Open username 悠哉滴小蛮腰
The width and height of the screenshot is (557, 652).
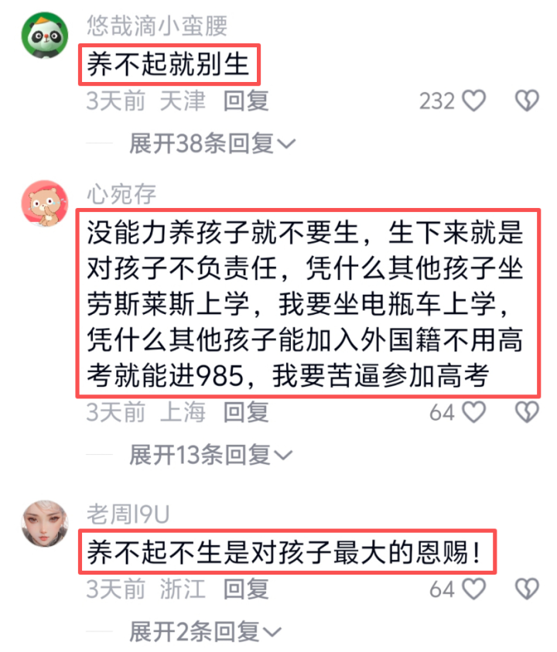(157, 26)
